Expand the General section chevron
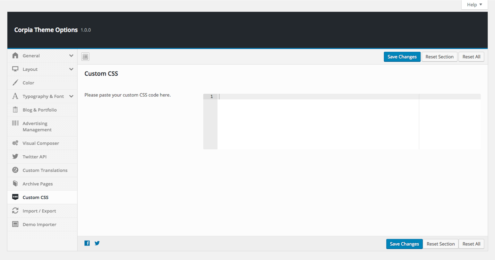 point(71,55)
